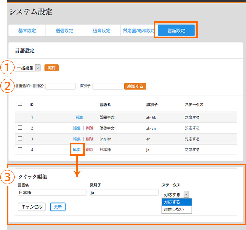246x230 pixels.
Task: Click the highlighted 言語設定 tab
Action: 176,31
